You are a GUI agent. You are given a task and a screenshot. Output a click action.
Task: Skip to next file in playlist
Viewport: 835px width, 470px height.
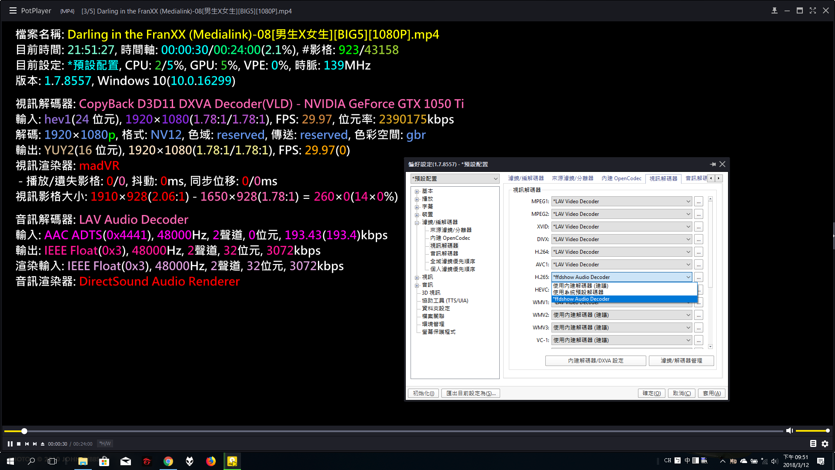(35, 444)
